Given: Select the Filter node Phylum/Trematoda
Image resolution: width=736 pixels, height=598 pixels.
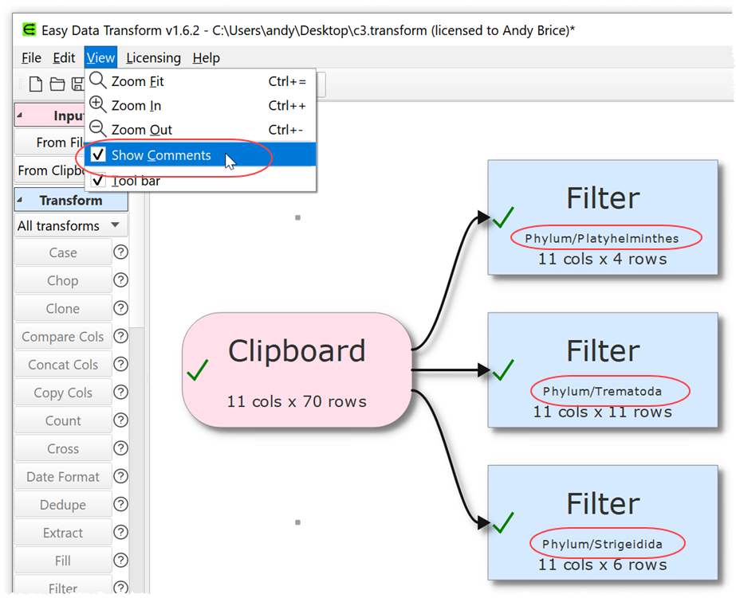Looking at the screenshot, I should click(603, 369).
